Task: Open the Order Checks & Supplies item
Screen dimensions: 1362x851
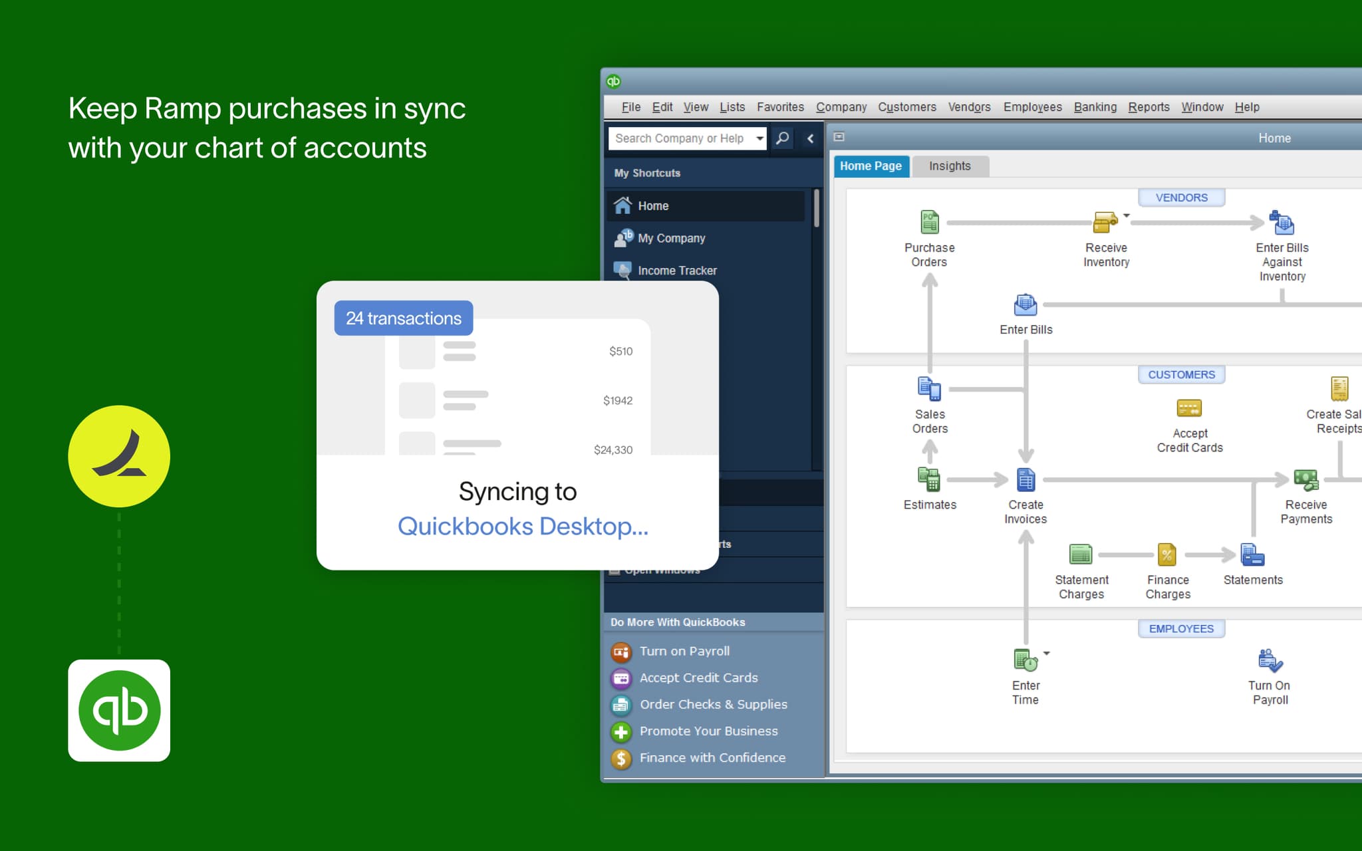Action: 712,704
